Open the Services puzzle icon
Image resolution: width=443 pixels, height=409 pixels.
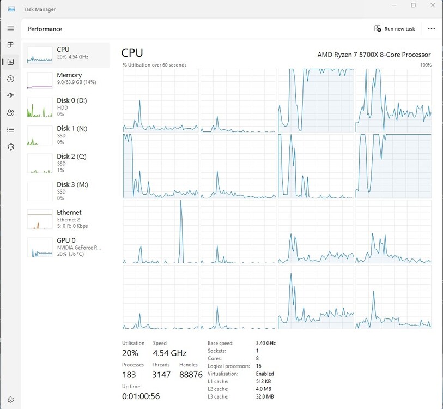[x=10, y=147]
